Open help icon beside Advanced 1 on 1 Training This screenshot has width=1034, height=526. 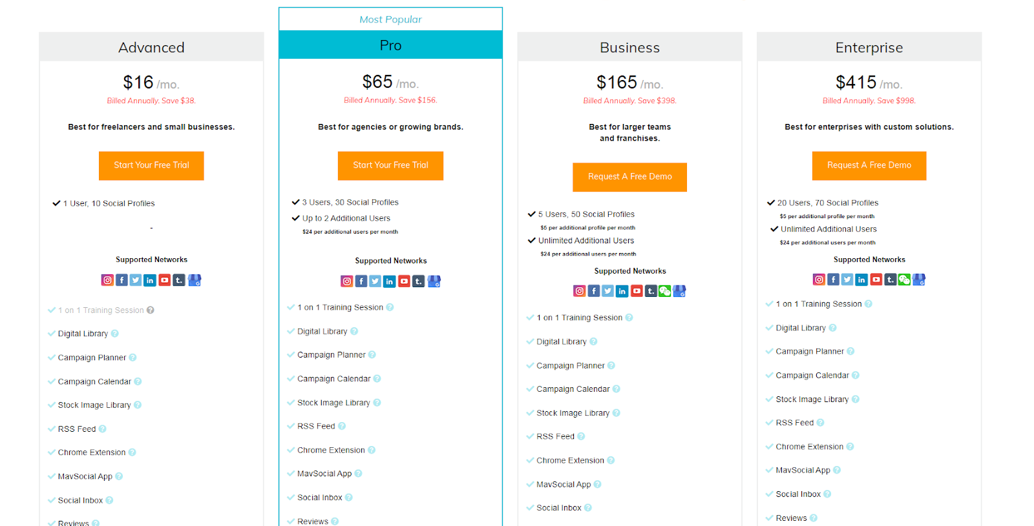coord(151,310)
